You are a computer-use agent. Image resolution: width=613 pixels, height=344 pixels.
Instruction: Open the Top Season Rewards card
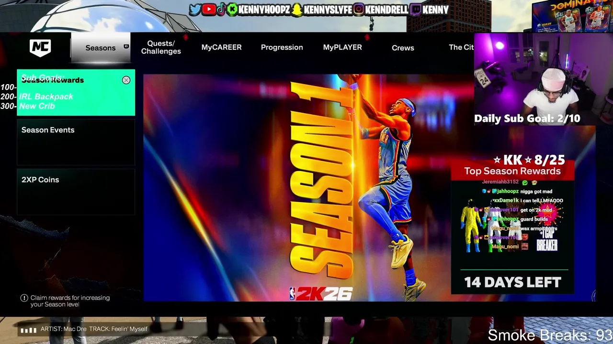(x=512, y=228)
